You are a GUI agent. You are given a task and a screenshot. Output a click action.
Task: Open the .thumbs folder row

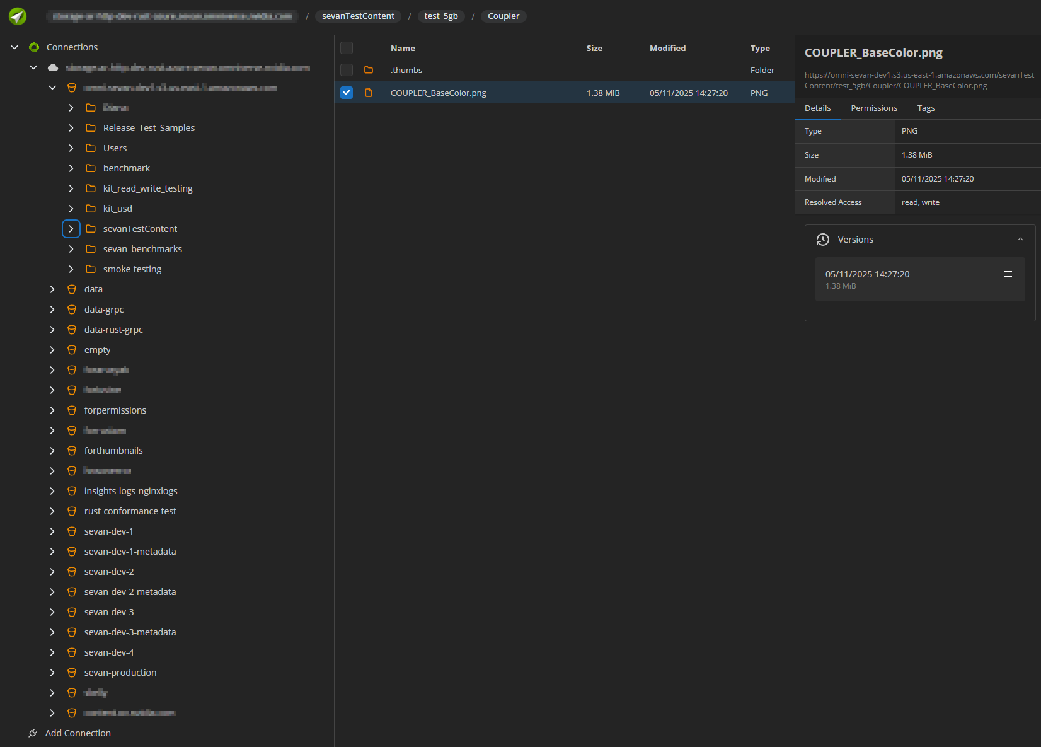(564, 70)
